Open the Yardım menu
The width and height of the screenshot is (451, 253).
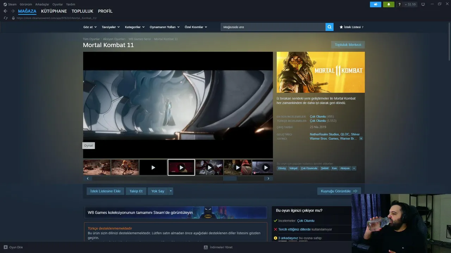70,4
